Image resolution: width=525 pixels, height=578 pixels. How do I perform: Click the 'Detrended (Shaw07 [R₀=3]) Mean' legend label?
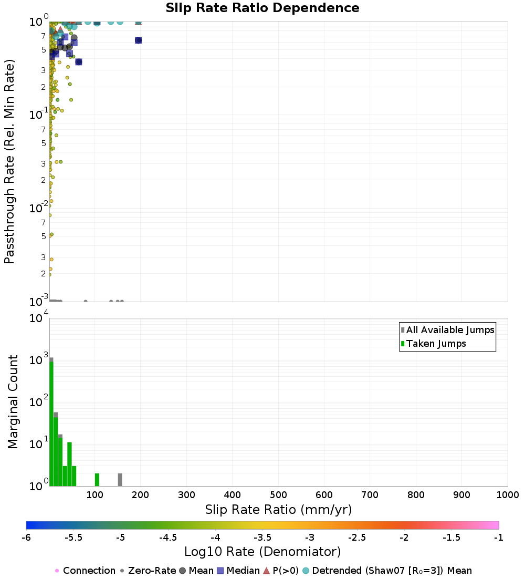[392, 571]
